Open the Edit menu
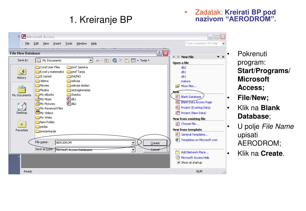The width and height of the screenshot is (306, 211). 36,44
